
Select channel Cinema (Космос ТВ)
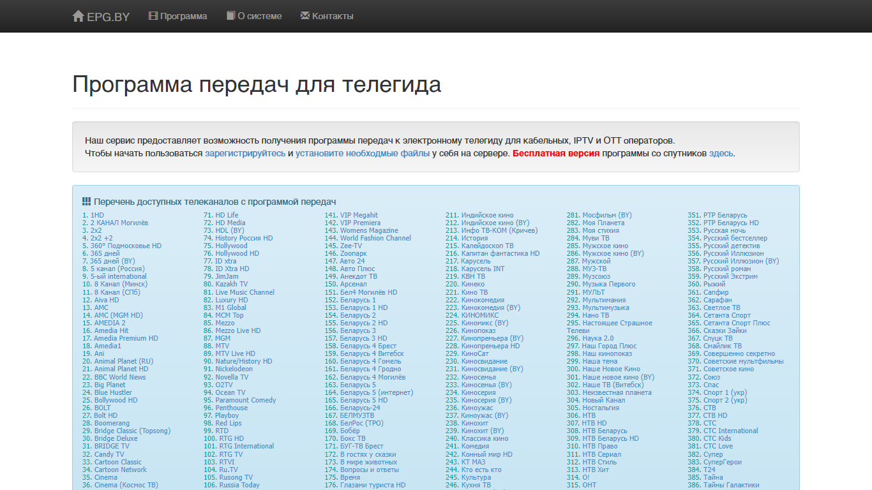tap(126, 485)
